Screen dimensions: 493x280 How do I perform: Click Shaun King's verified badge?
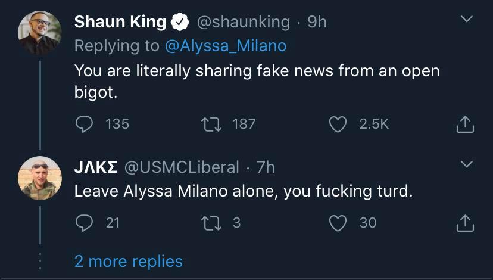tap(179, 22)
